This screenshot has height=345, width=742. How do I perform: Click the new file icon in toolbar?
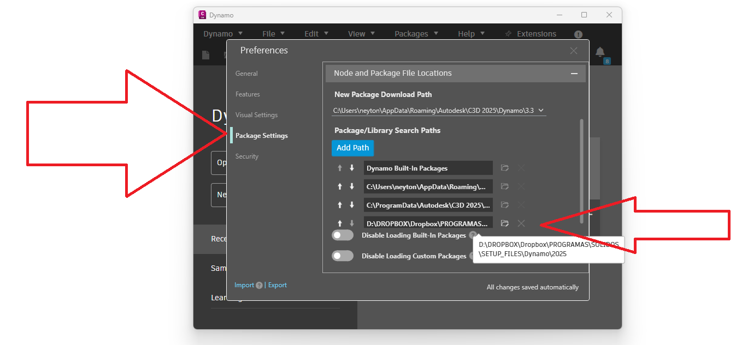coord(205,55)
